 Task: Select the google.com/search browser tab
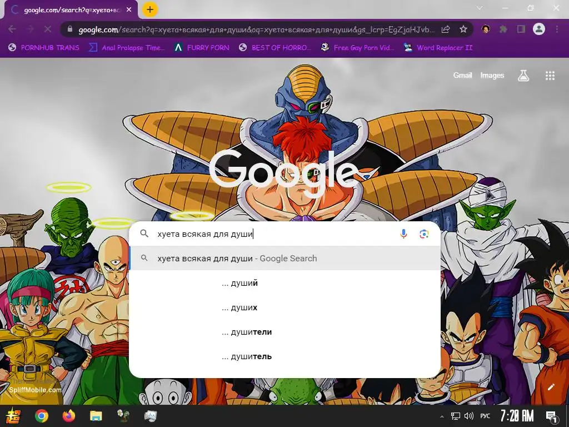(x=71, y=10)
